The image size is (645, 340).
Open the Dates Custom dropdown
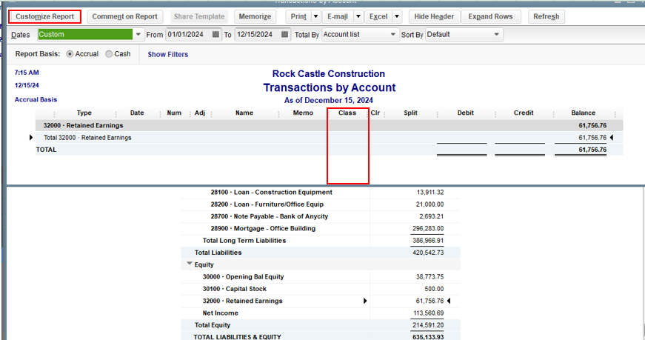(x=138, y=35)
